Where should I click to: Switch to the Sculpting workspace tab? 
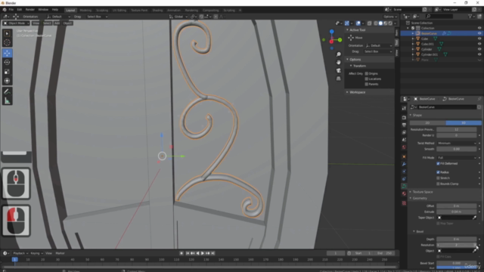click(x=102, y=10)
